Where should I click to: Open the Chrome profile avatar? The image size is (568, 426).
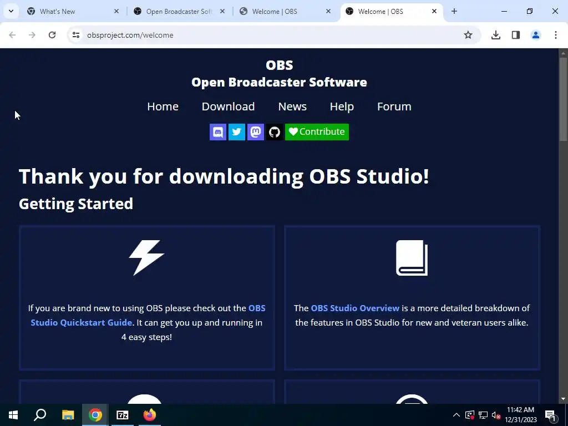(x=536, y=35)
